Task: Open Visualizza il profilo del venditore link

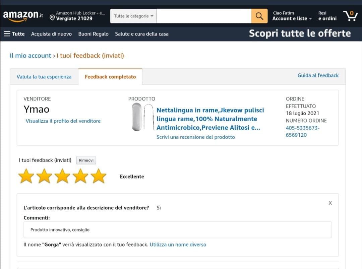Action: point(63,121)
